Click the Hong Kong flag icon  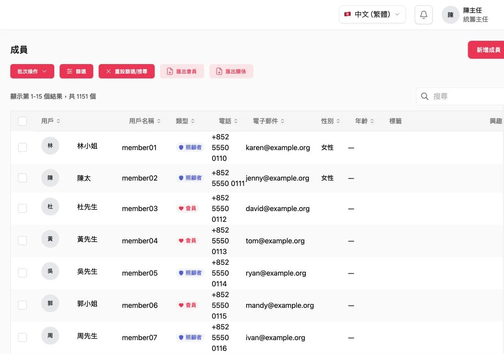348,14
